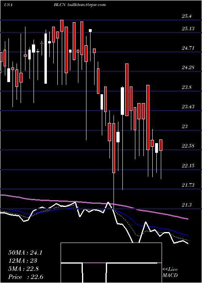Click the 25.13 price axis label
The height and width of the screenshot is (283, 202).
(188, 29)
